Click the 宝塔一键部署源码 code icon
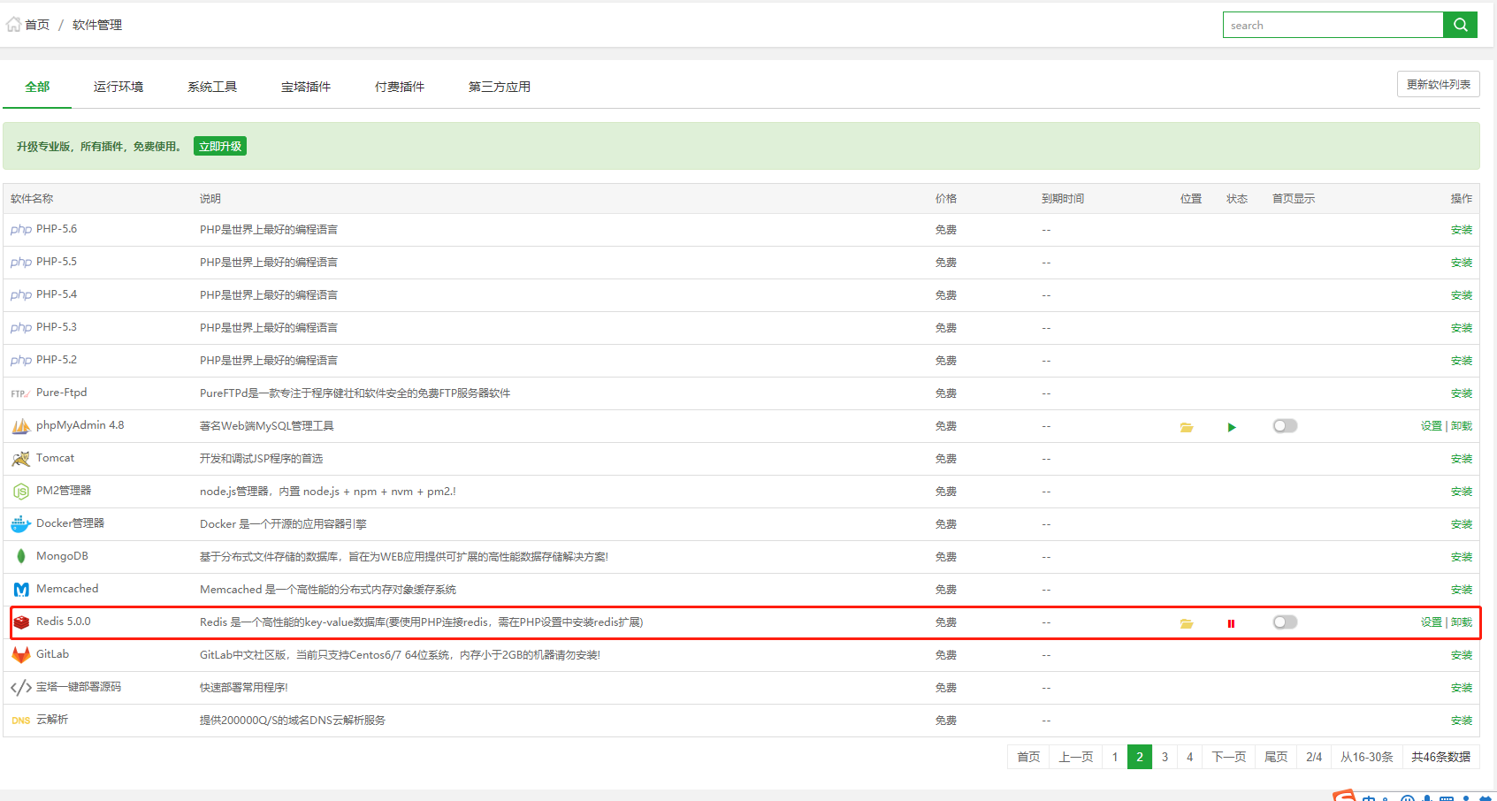The image size is (1497, 801). pos(21,688)
